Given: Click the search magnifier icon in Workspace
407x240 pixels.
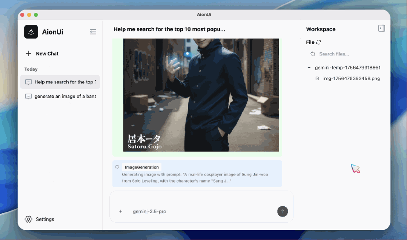Looking at the screenshot, I should pyautogui.click(x=313, y=54).
